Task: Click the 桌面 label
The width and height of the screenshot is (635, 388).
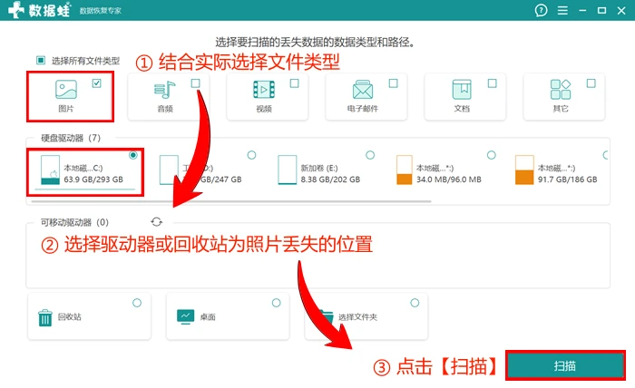Action: pyautogui.click(x=208, y=317)
